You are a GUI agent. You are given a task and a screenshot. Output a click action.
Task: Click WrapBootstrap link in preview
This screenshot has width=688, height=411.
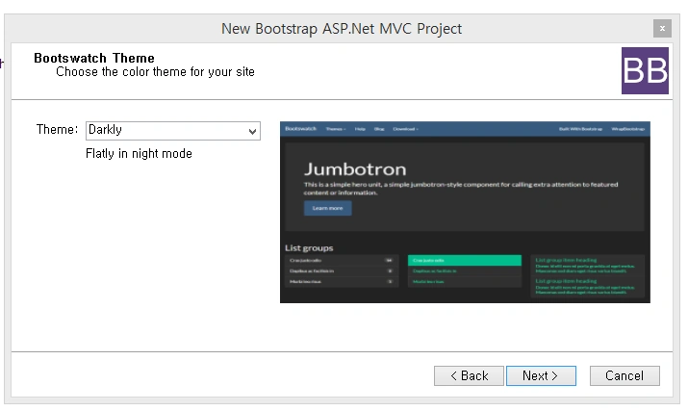coord(628,129)
